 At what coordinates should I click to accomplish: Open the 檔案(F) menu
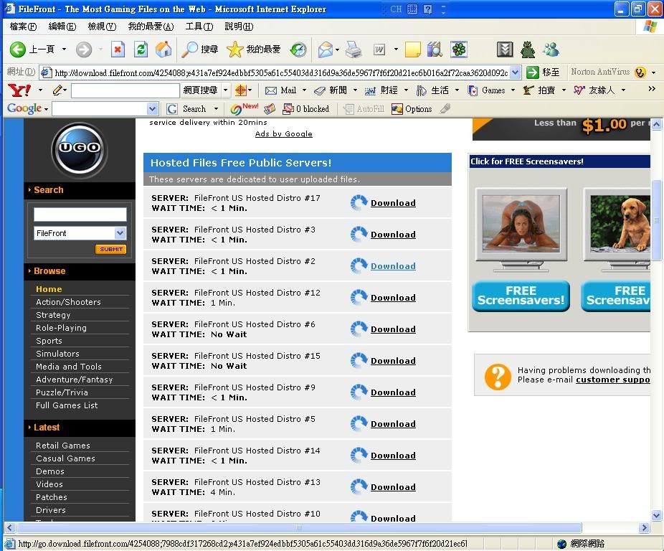click(x=23, y=27)
